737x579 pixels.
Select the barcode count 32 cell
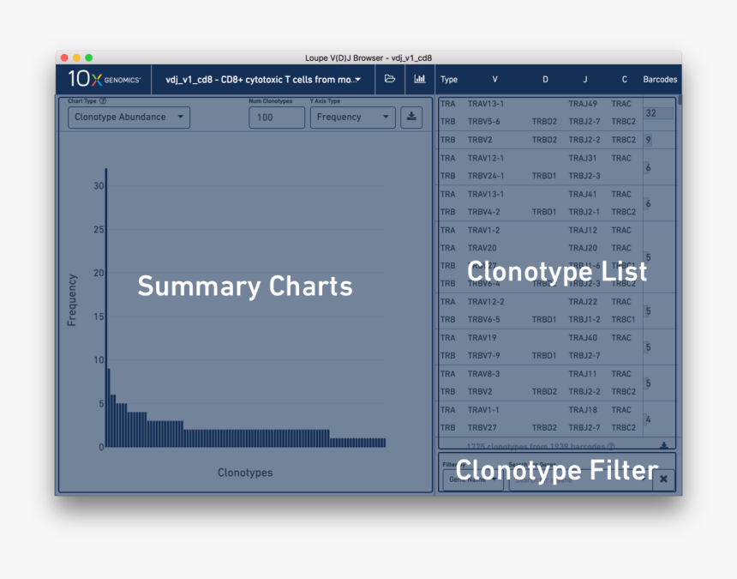click(x=658, y=113)
